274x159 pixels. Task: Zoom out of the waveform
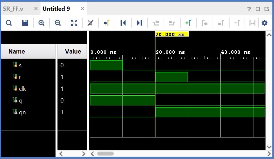click(x=58, y=23)
